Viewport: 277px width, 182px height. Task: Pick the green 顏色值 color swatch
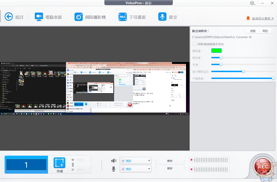(216, 51)
